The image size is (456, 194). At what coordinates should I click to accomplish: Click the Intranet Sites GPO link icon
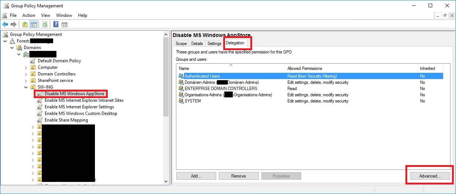tap(40, 100)
